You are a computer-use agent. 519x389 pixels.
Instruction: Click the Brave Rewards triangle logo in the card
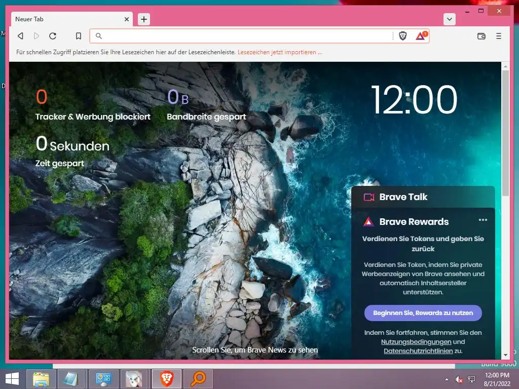[368, 222]
